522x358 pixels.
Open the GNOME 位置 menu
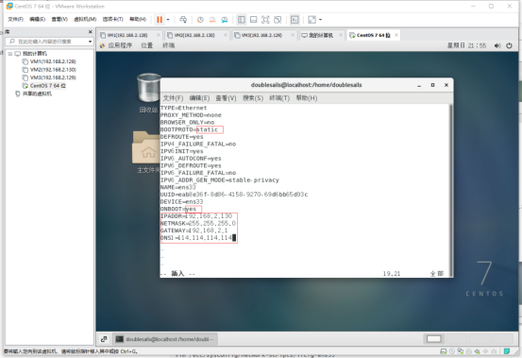147,45
